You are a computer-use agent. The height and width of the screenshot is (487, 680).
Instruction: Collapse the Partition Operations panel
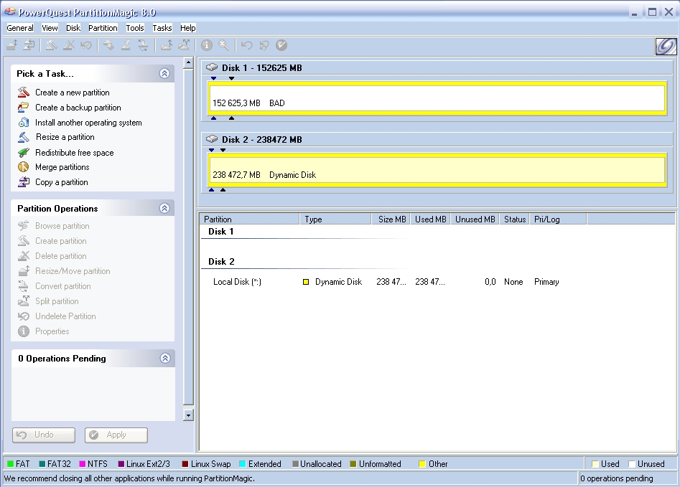(164, 208)
